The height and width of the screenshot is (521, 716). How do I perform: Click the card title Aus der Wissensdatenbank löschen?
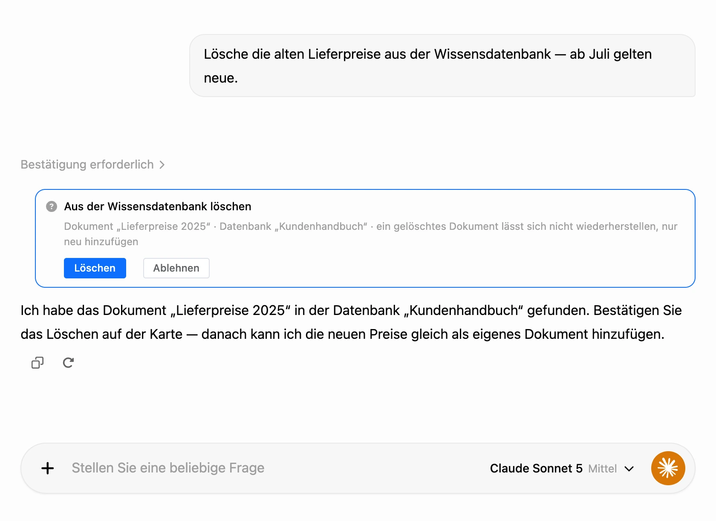[158, 206]
